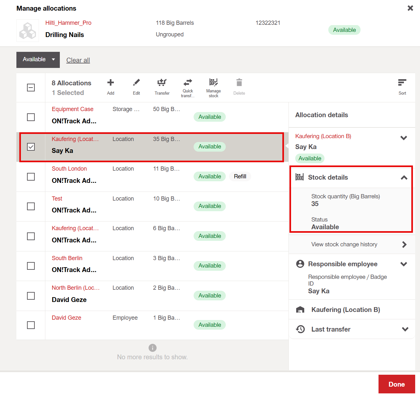Click the Hilti_Hammer_Pro product thumbnail
This screenshot has width=420, height=395.
click(28, 31)
